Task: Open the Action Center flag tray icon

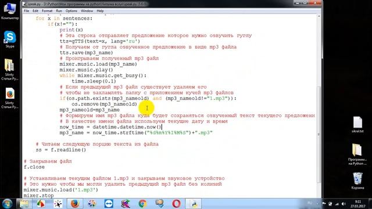Action: pos(324,204)
